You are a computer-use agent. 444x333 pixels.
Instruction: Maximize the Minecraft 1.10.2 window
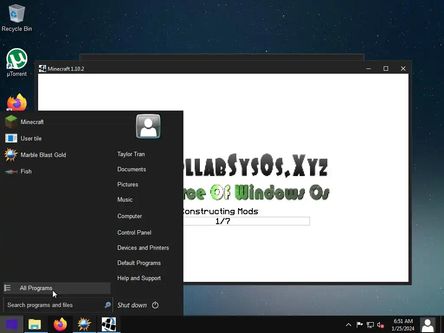point(385,69)
